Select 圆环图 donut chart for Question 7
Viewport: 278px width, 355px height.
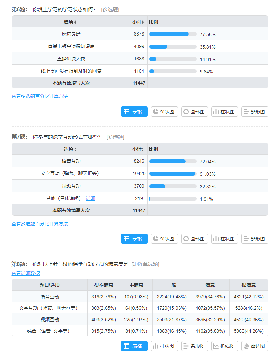[194, 239]
